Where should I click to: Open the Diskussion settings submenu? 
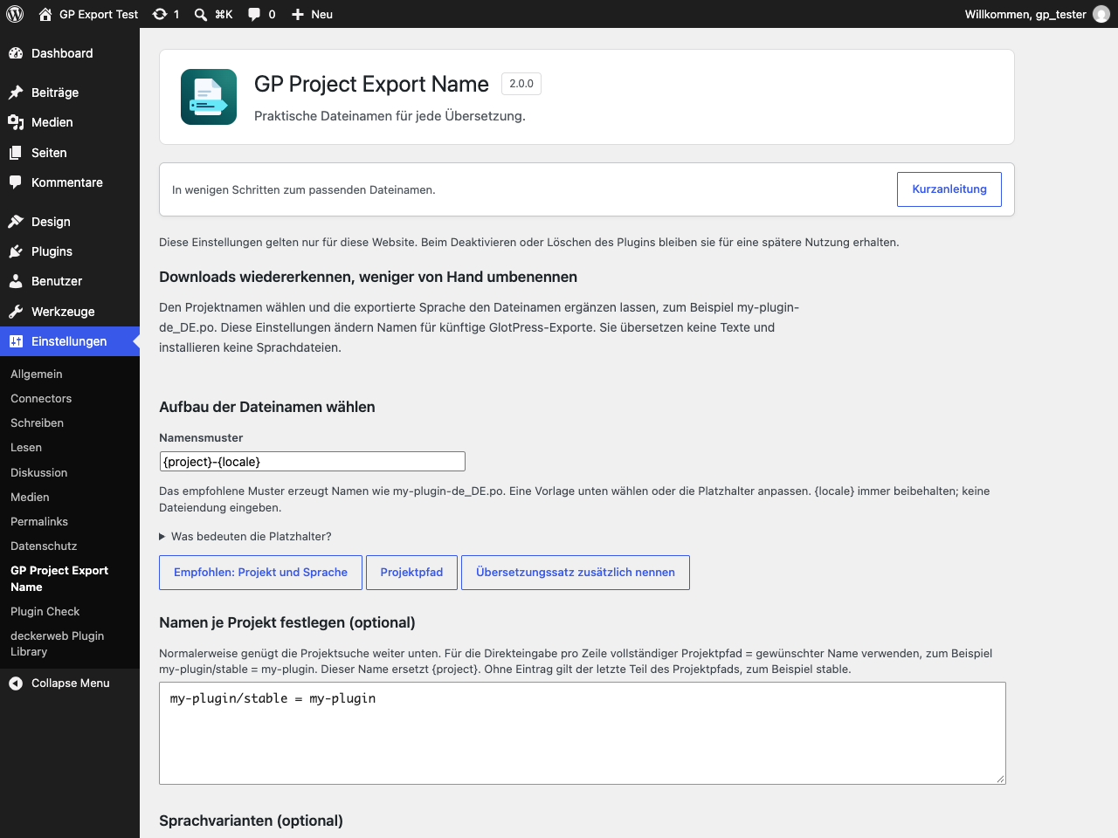click(38, 472)
